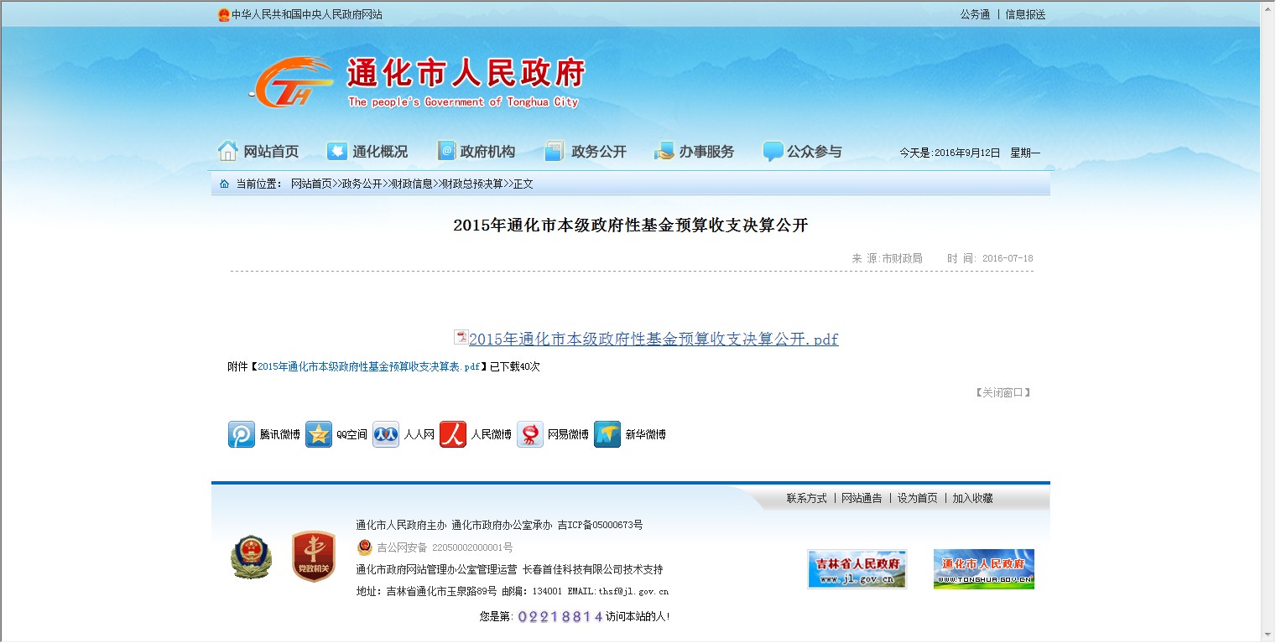Open the large 2015年 budget PDF link

click(654, 339)
